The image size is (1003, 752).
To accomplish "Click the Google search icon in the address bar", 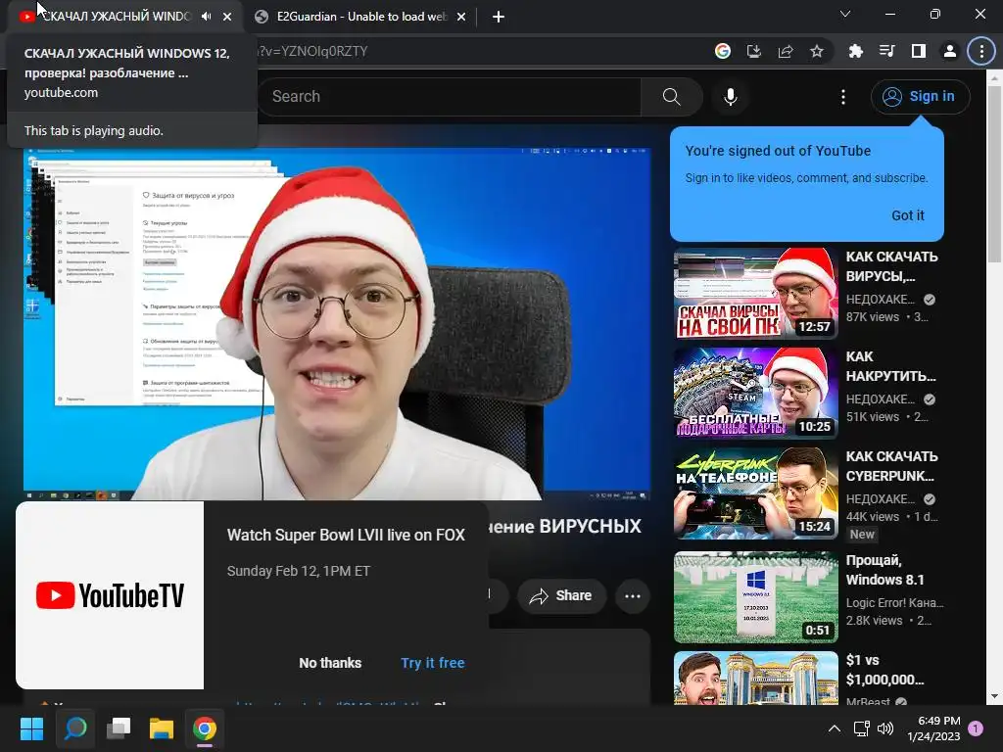I will [723, 51].
